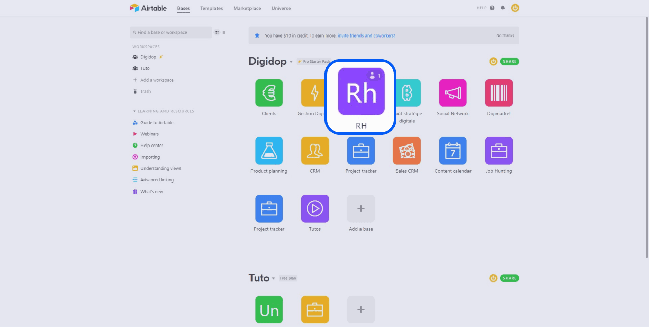Add a base in the Tuto workspace
Viewport: 649px width, 327px height.
[x=361, y=310]
